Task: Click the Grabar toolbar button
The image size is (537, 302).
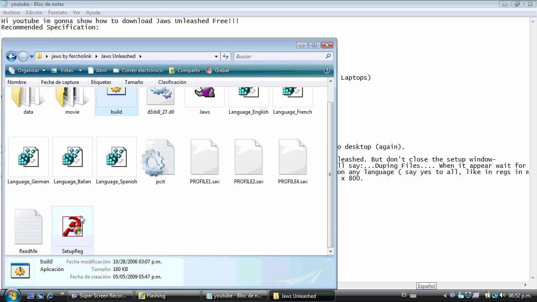Action: coord(218,70)
